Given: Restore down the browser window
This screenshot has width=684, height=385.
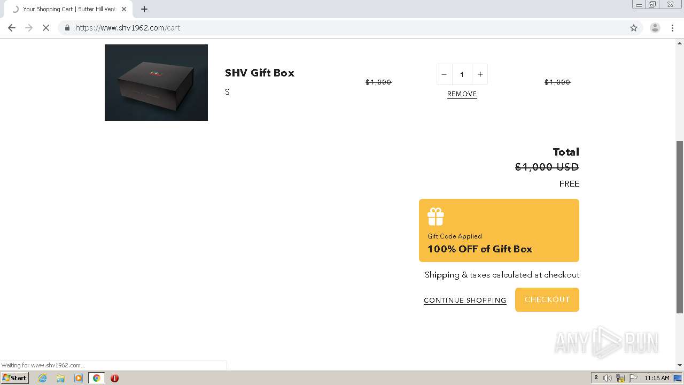Looking at the screenshot, I should tap(652, 4).
